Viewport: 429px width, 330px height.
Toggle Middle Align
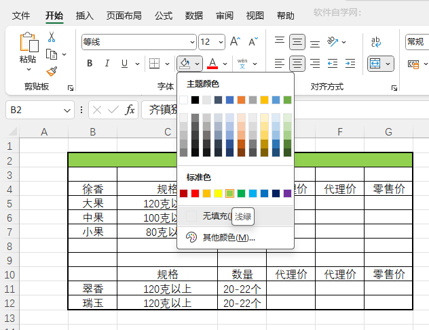click(x=297, y=42)
